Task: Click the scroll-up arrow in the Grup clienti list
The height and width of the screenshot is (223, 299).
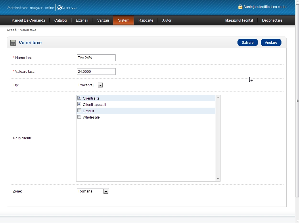Action: point(218,98)
